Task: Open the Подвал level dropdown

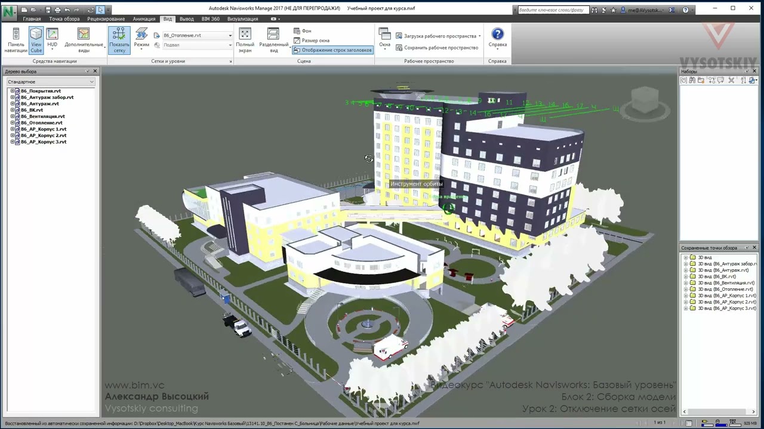Action: pos(196,45)
